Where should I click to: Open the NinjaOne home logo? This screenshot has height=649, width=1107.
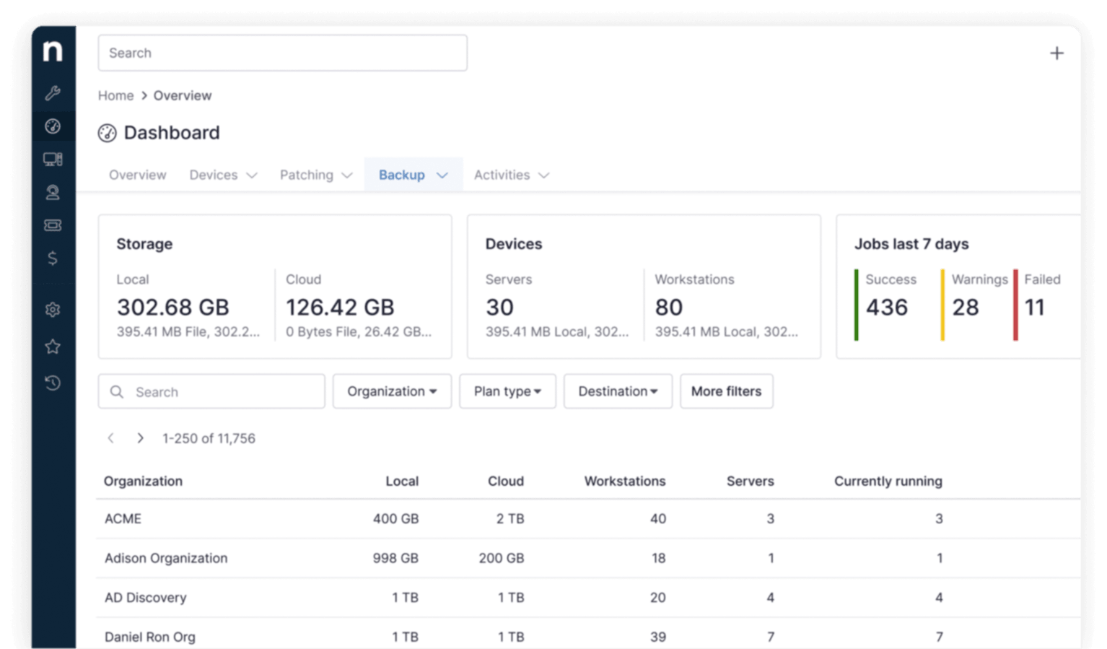(x=51, y=51)
